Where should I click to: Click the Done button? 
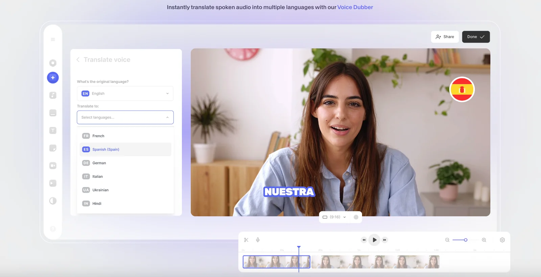[475, 37]
